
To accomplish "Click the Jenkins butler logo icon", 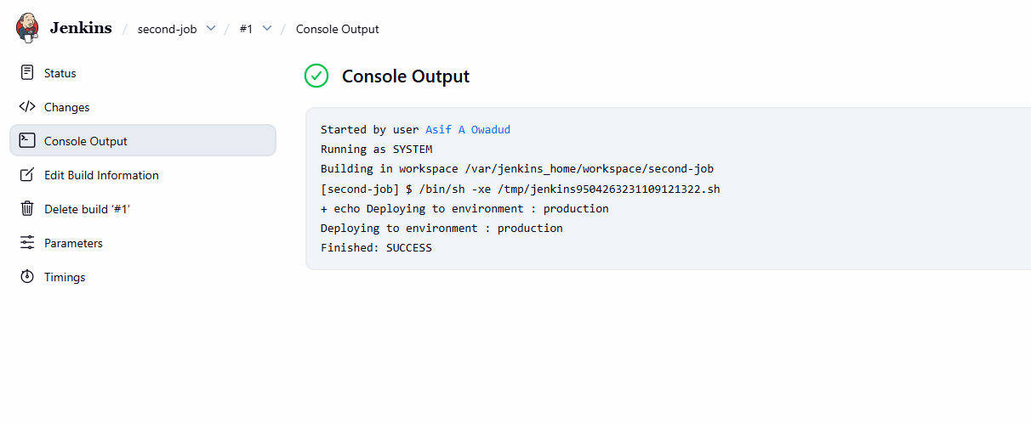I will click(27, 27).
